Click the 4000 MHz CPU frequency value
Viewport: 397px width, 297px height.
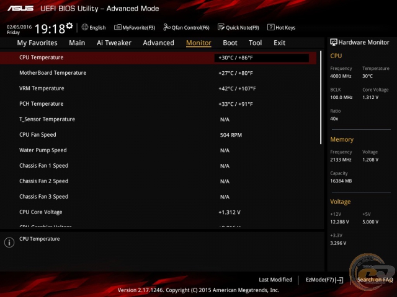tap(341, 76)
